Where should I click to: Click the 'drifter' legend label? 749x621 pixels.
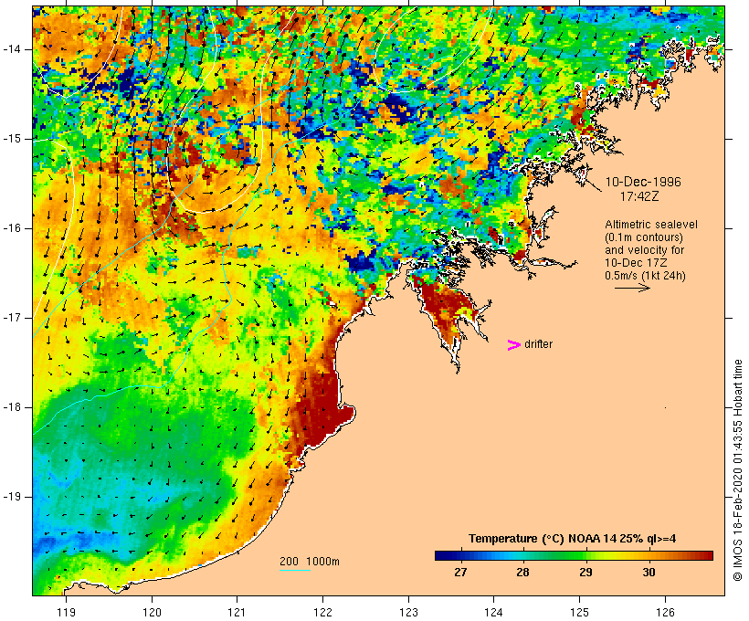pyautogui.click(x=538, y=344)
